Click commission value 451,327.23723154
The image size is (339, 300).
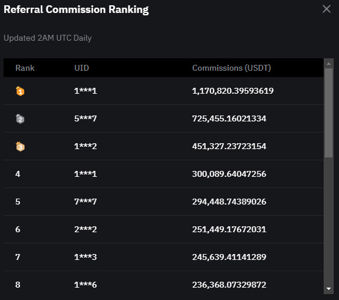pos(229,146)
